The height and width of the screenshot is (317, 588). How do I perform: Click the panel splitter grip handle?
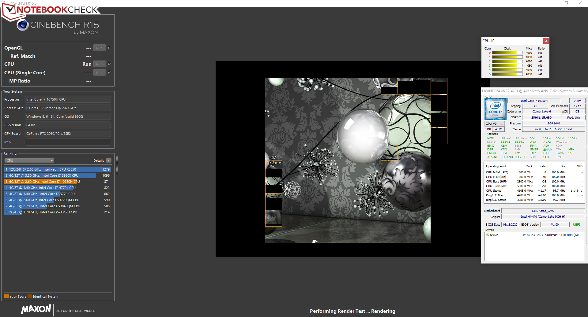pos(117,165)
